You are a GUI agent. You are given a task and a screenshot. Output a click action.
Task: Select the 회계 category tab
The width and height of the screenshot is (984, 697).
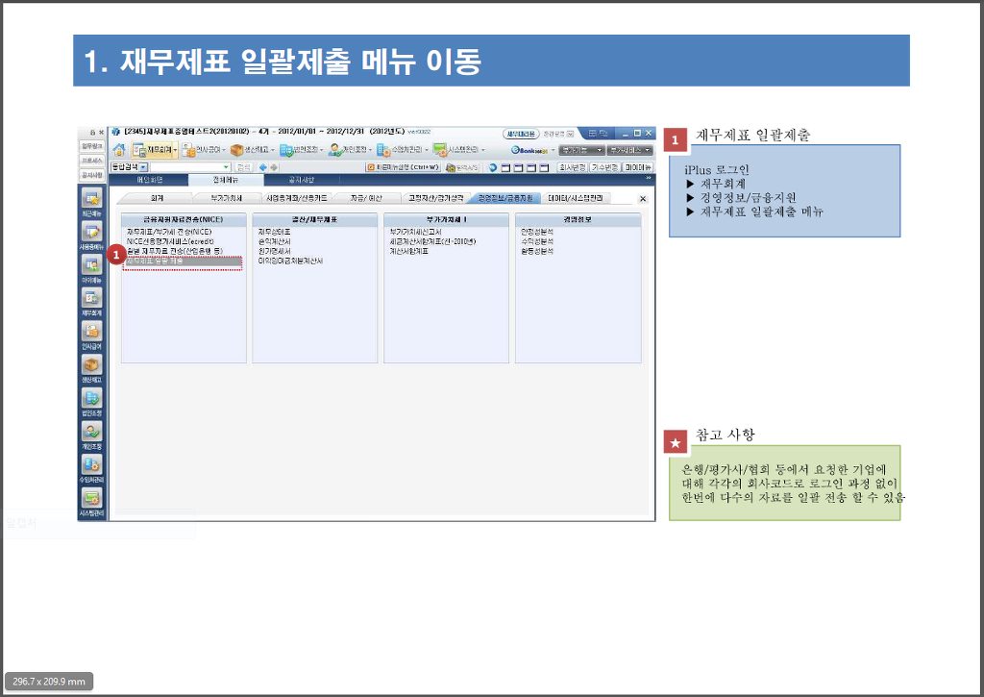pyautogui.click(x=157, y=198)
